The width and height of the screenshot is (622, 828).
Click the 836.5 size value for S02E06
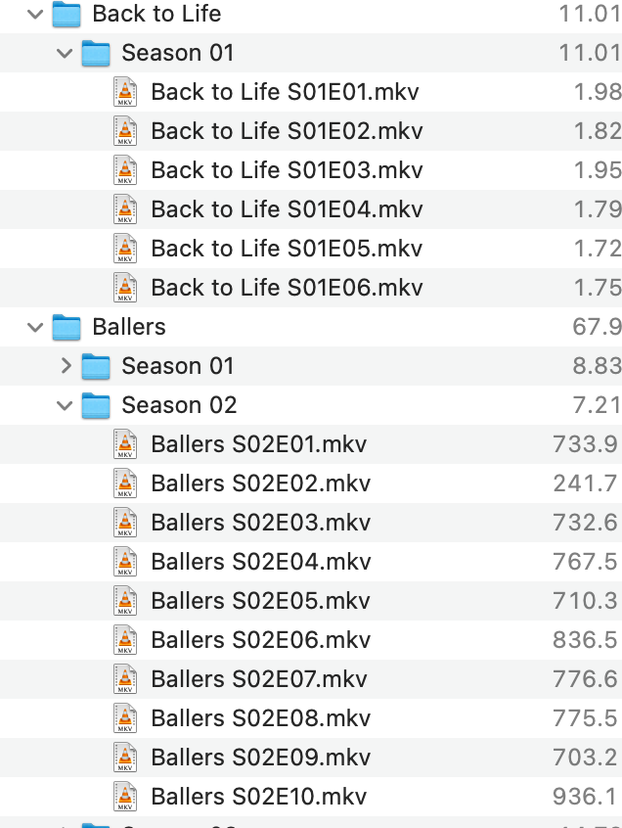pyautogui.click(x=585, y=640)
